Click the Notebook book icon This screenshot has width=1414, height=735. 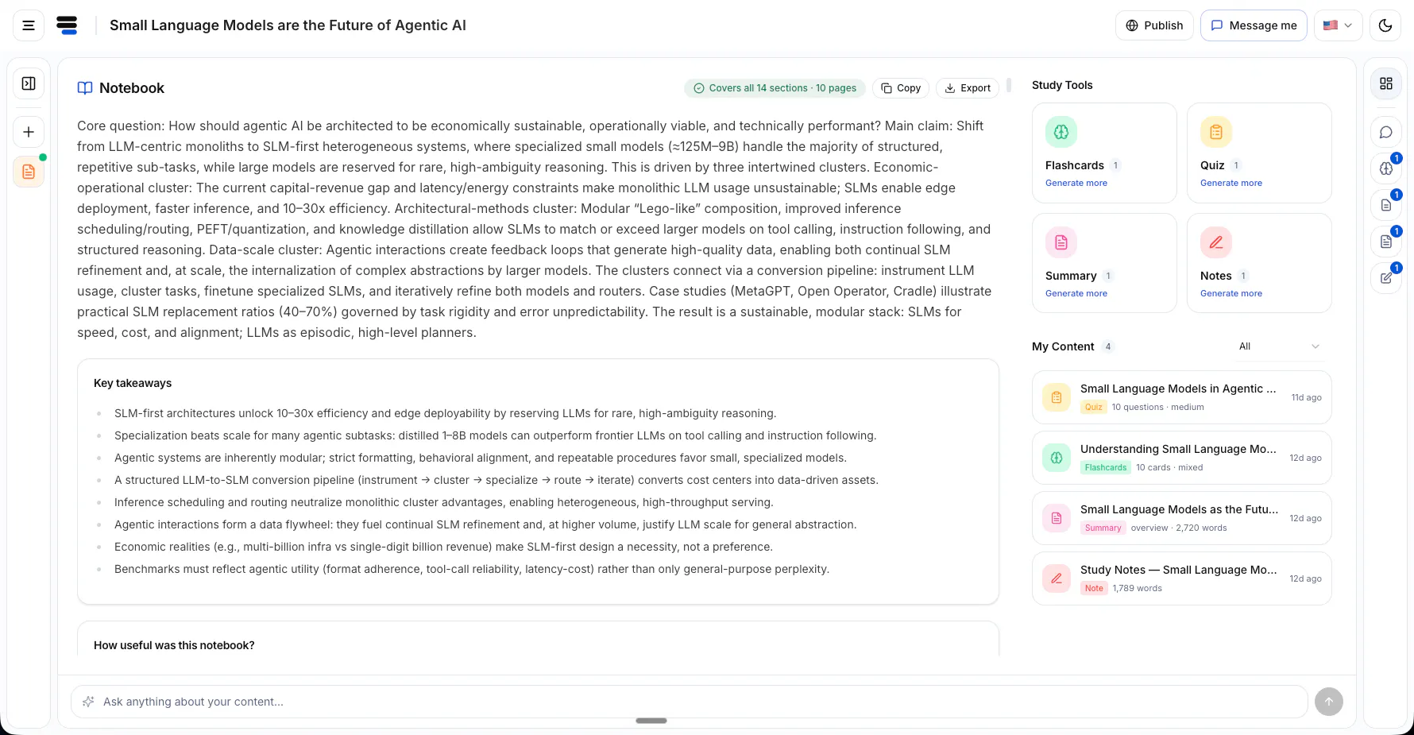coord(85,88)
